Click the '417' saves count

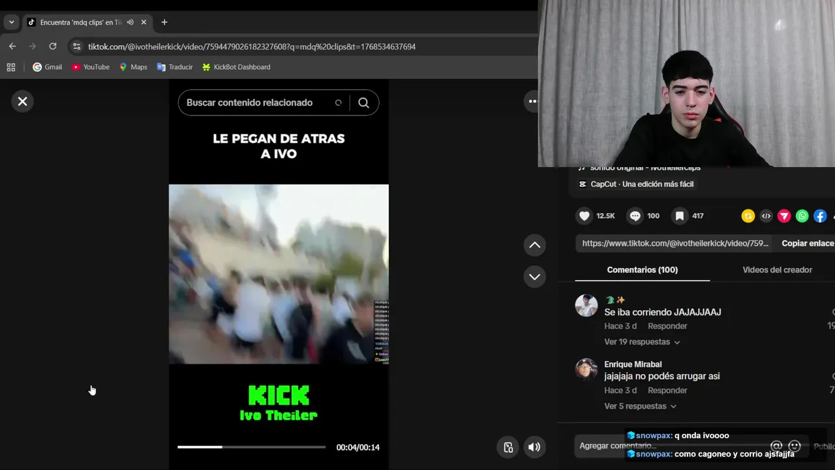click(x=697, y=216)
